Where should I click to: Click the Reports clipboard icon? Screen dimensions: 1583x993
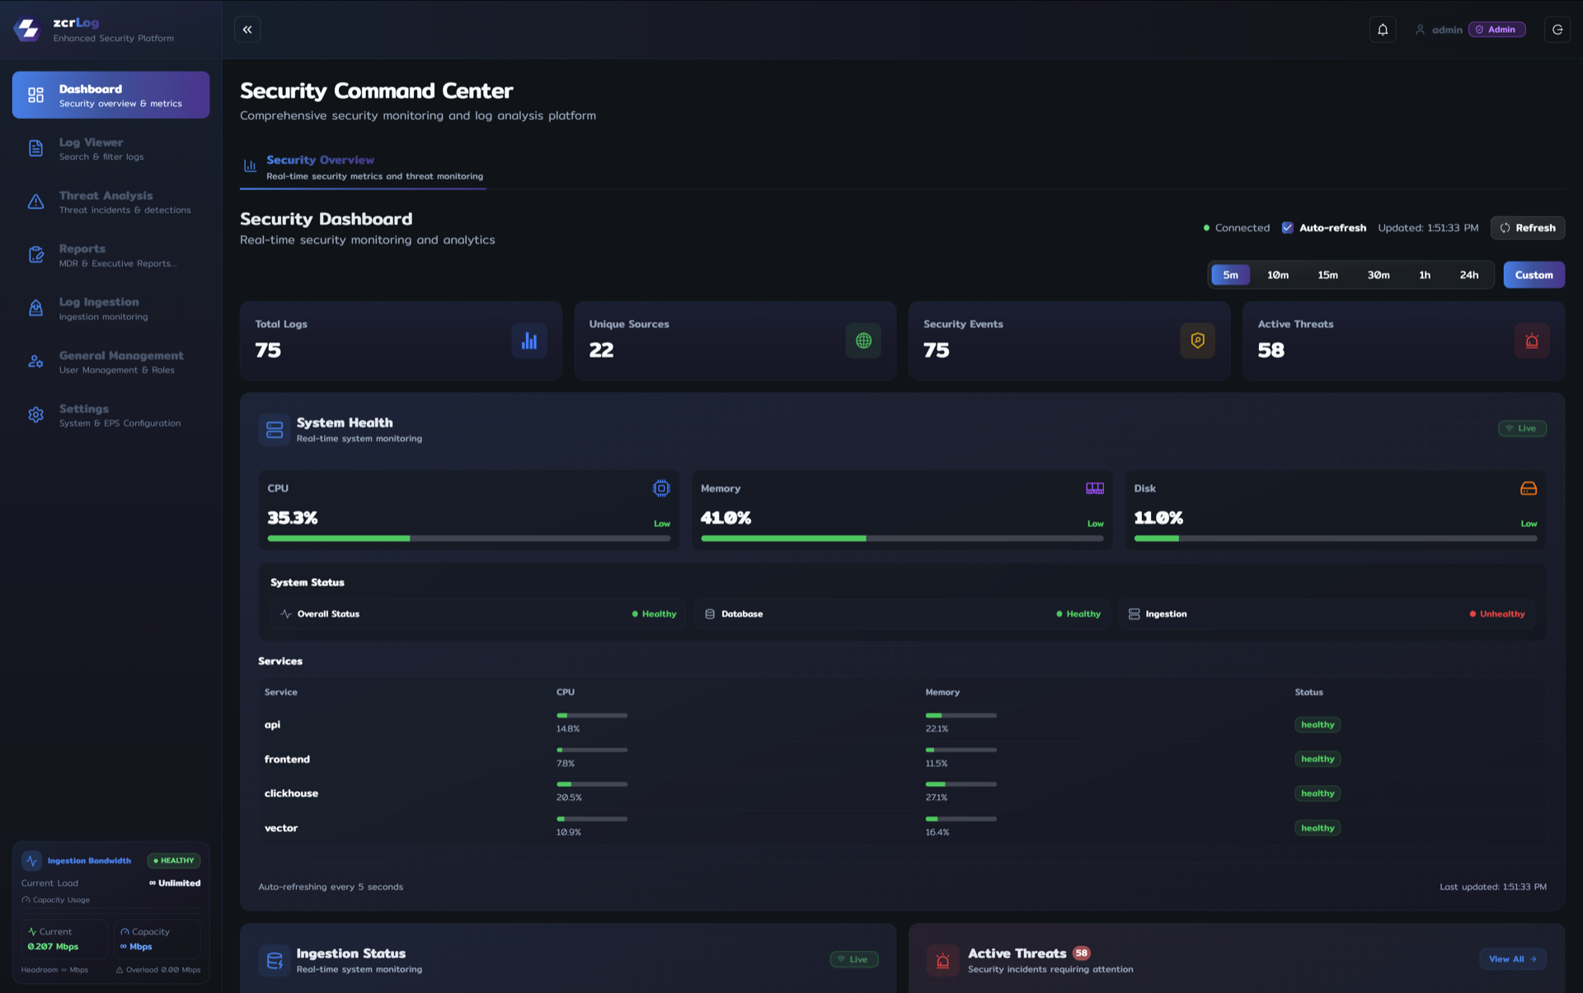(35, 255)
